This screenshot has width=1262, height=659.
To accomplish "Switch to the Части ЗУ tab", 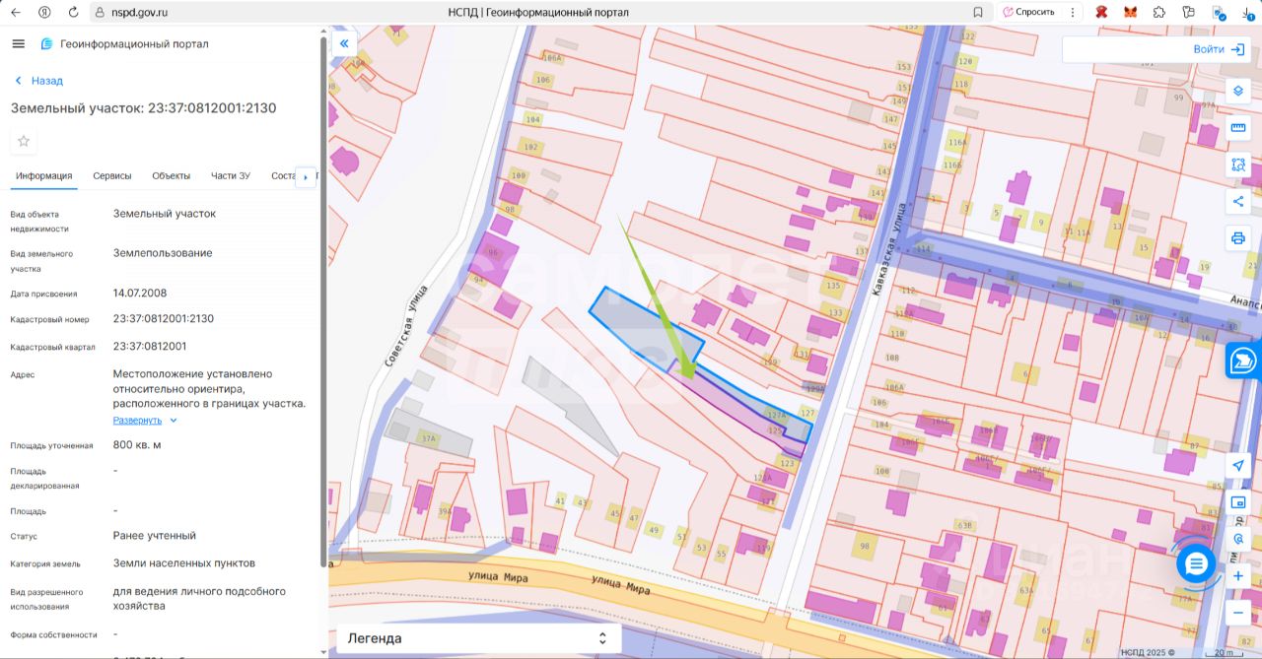I will (x=231, y=175).
